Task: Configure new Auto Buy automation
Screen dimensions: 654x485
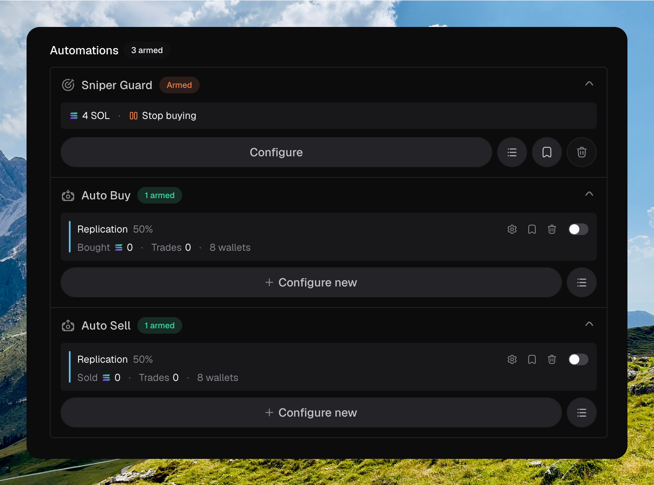Action: [311, 282]
